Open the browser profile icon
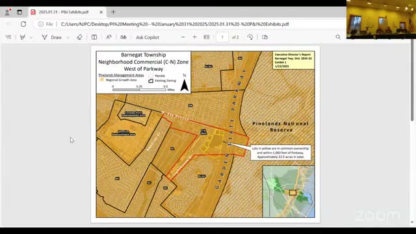The height and width of the screenshot is (234, 416). coord(7,12)
